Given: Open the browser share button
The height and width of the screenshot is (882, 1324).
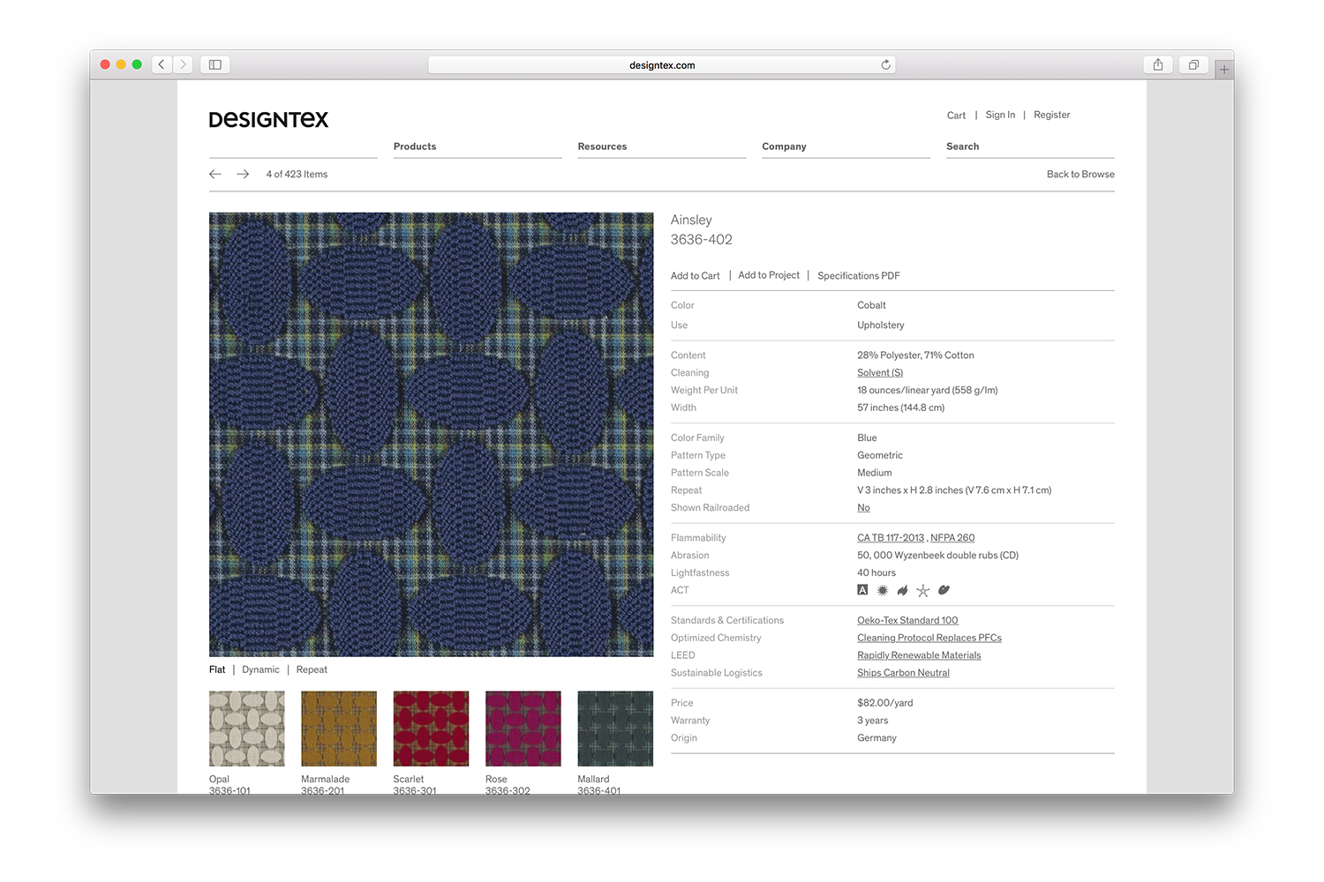Looking at the screenshot, I should (x=1157, y=65).
